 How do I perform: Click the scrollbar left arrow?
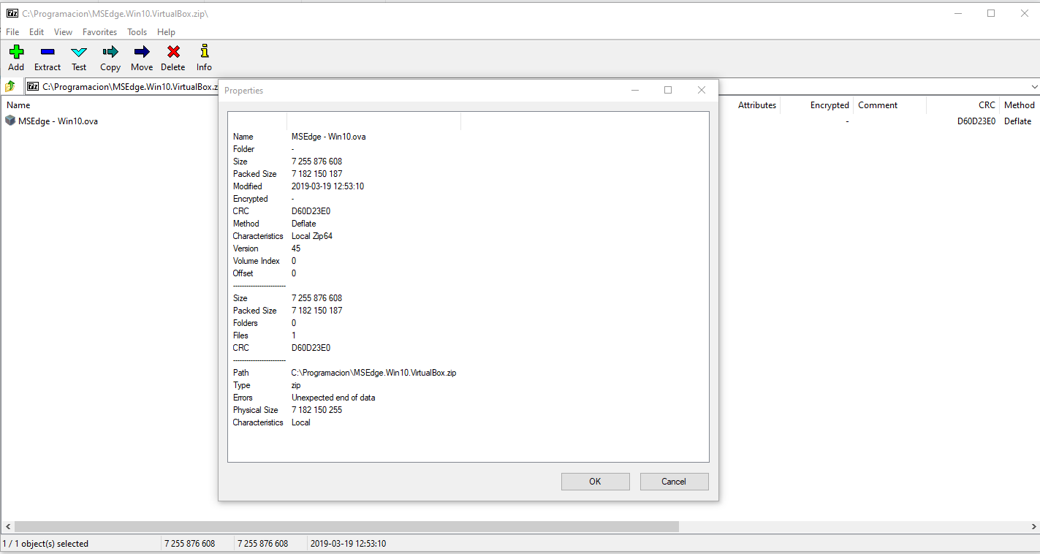click(x=7, y=526)
